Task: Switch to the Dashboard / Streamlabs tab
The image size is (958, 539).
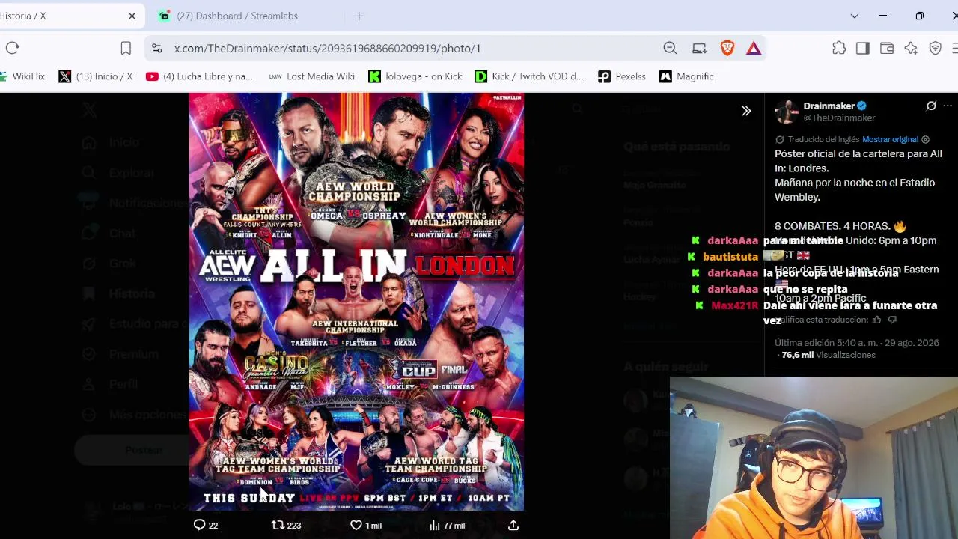Action: tap(237, 16)
